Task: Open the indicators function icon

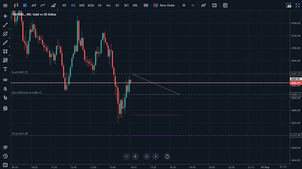Action: pyautogui.click(x=204, y=5)
